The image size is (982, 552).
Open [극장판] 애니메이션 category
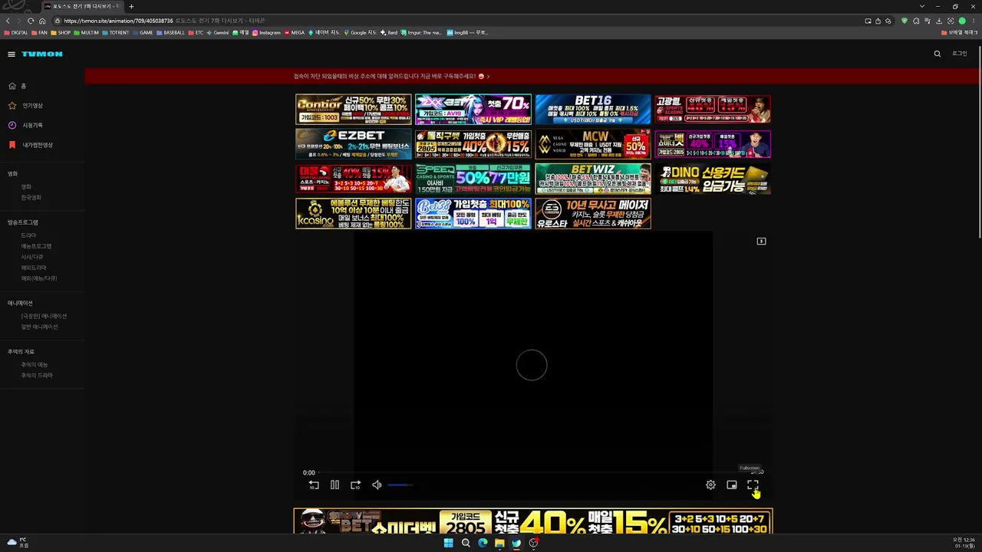tap(44, 316)
